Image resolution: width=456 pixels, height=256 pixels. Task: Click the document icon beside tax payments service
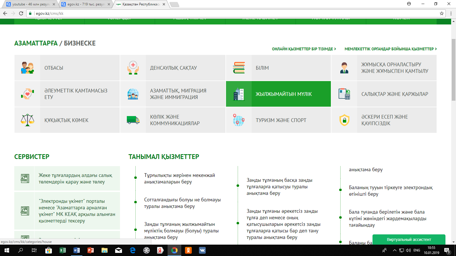(x=25, y=178)
